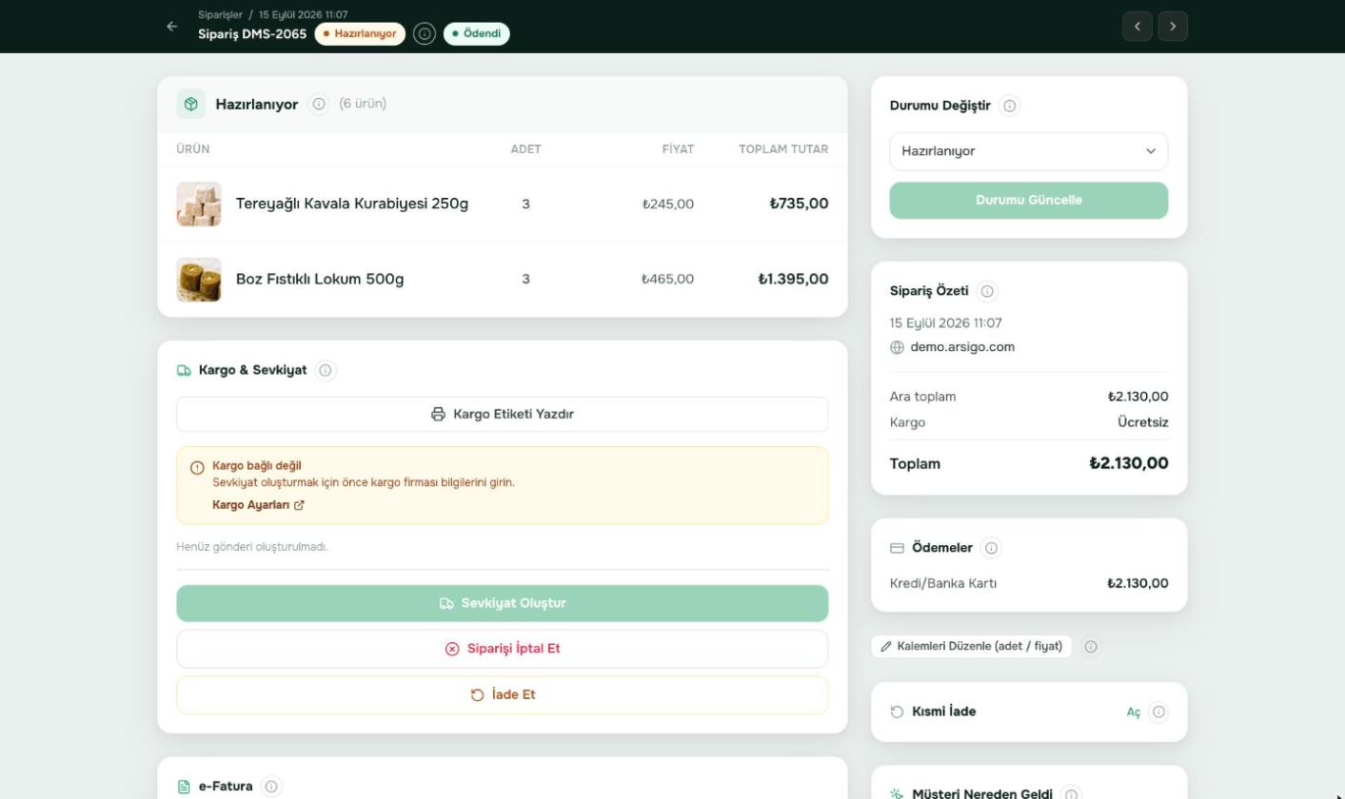This screenshot has width=1345, height=799.
Task: Click info icon next to Sipariş Özeti
Action: (988, 291)
